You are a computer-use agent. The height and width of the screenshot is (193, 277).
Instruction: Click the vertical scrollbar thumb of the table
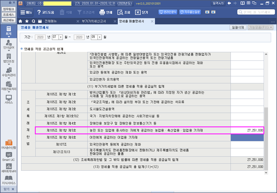point(266,139)
